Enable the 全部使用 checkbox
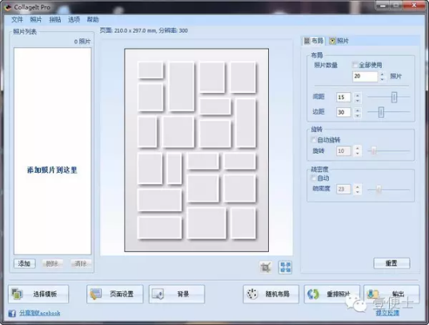 pos(355,65)
